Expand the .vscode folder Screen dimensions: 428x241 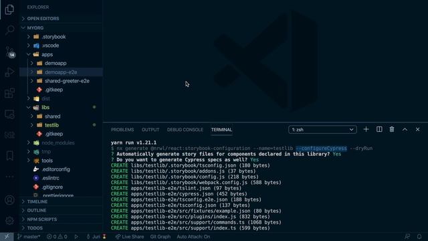(61, 46)
